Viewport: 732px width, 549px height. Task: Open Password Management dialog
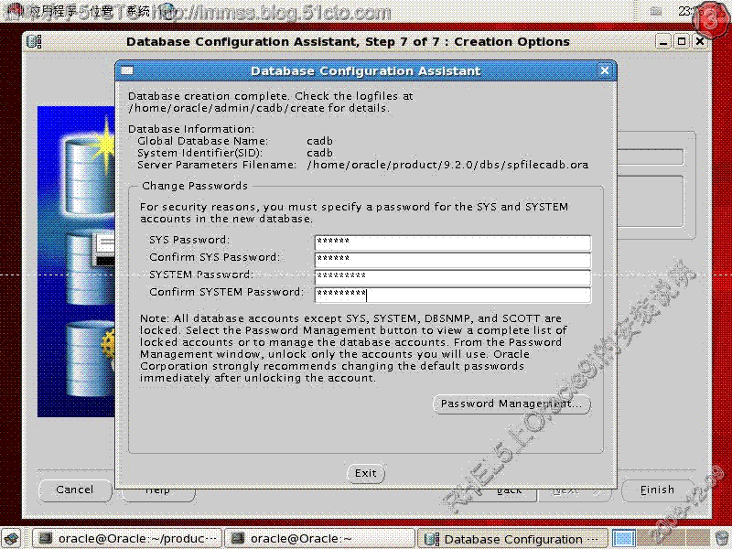pos(511,404)
